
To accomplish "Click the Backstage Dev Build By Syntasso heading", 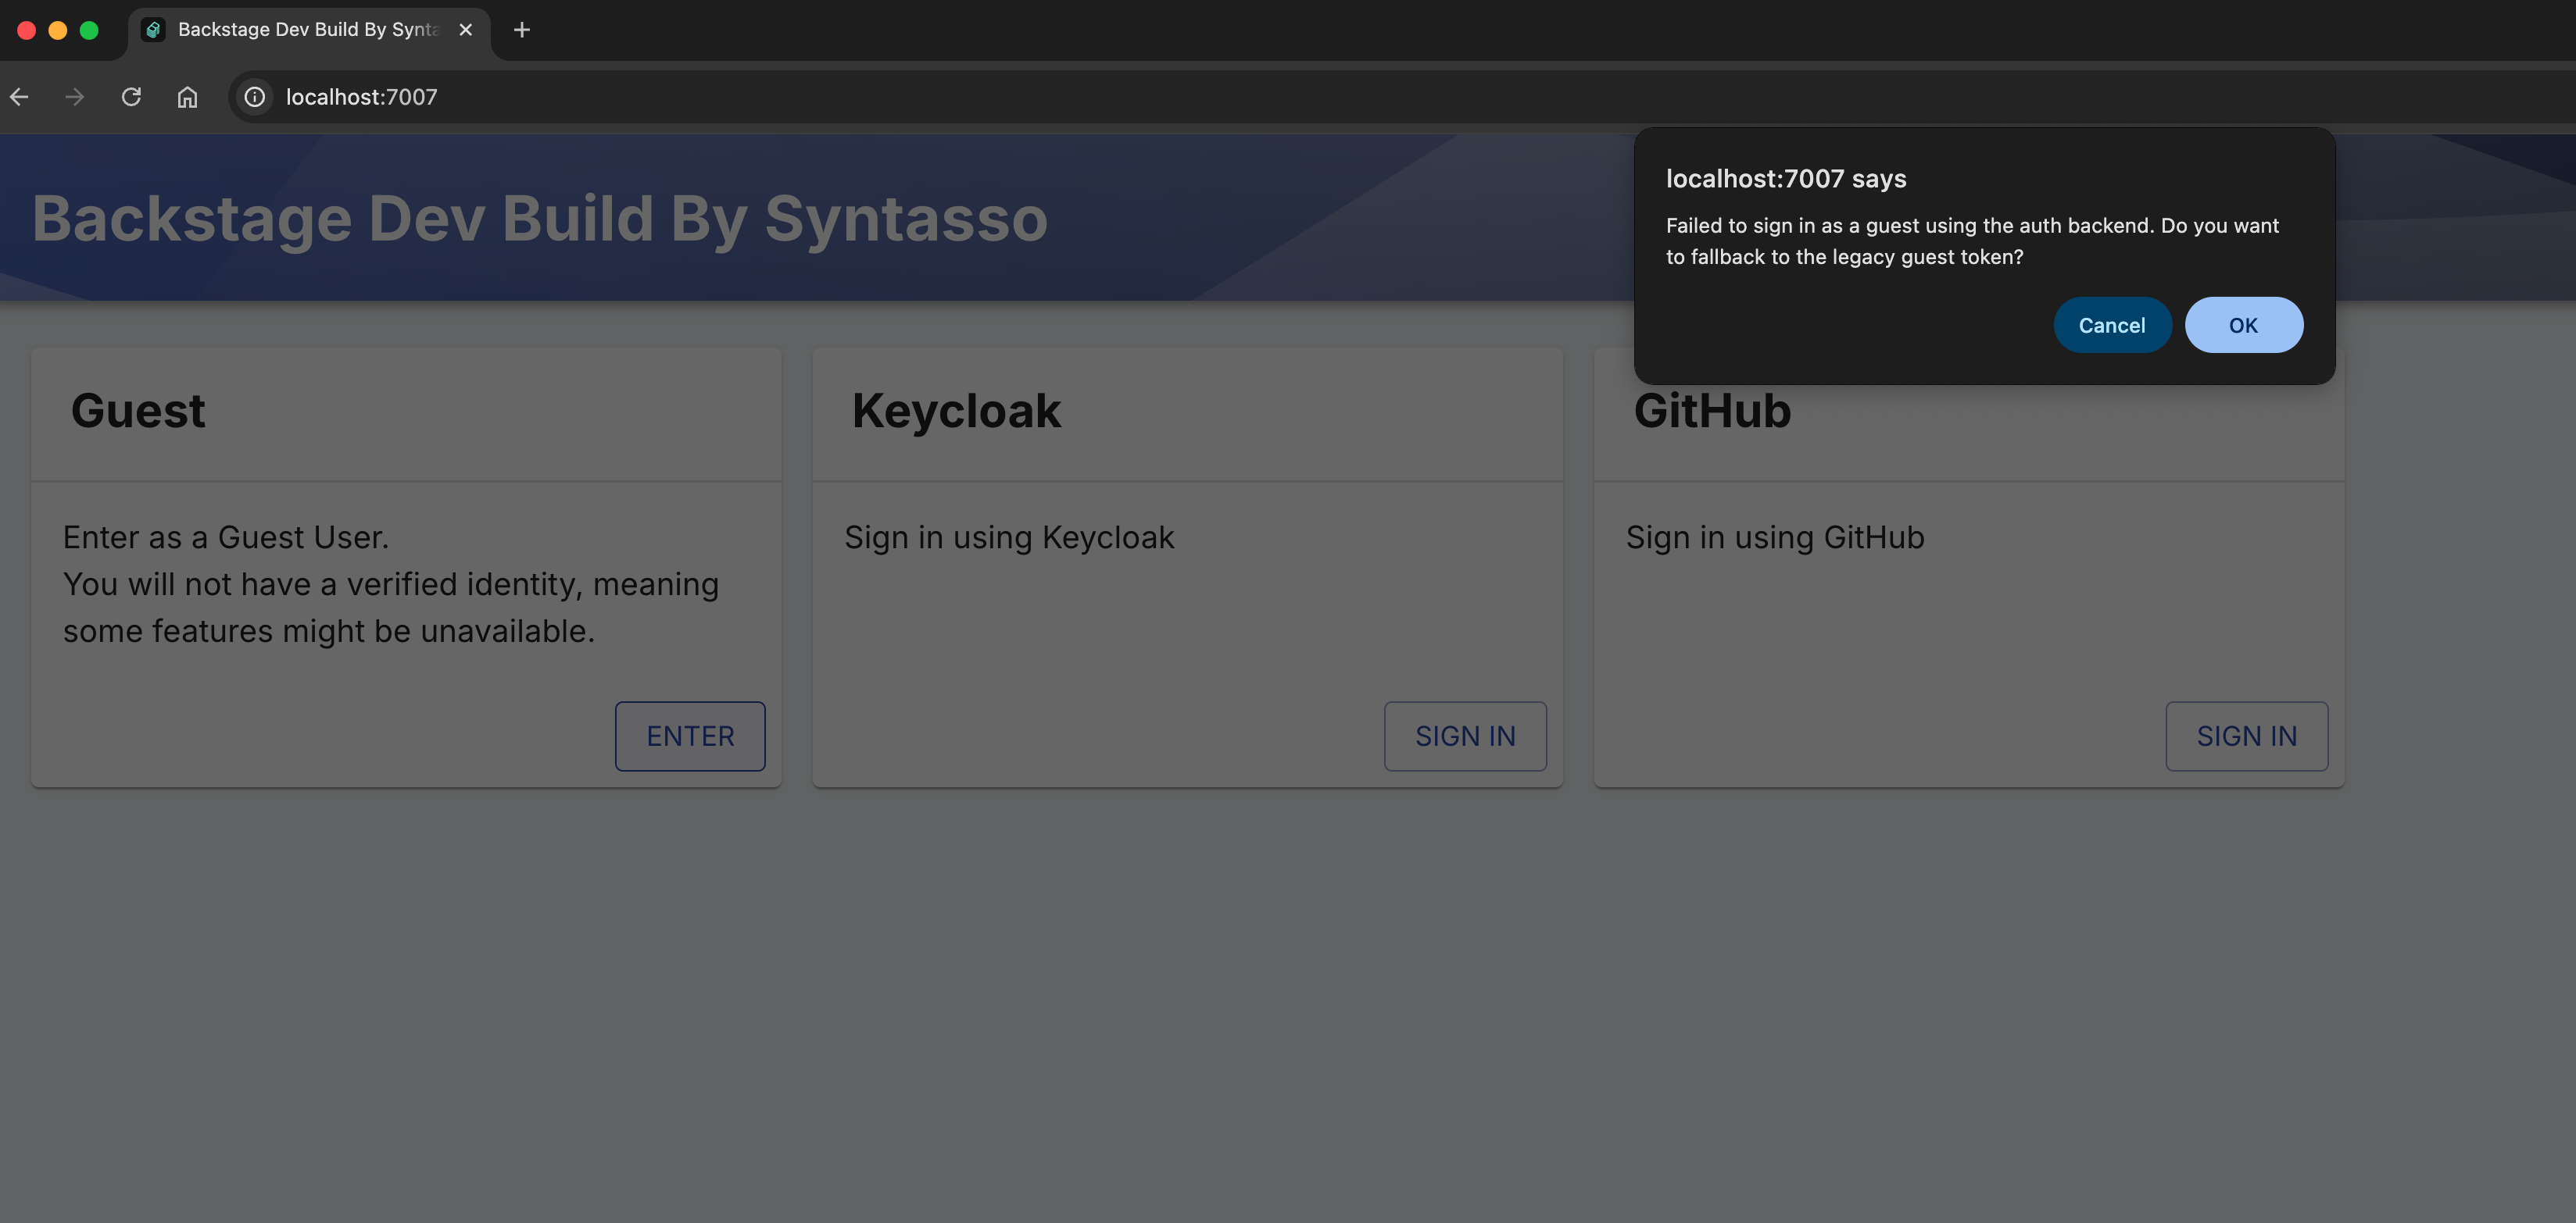I will [x=540, y=218].
